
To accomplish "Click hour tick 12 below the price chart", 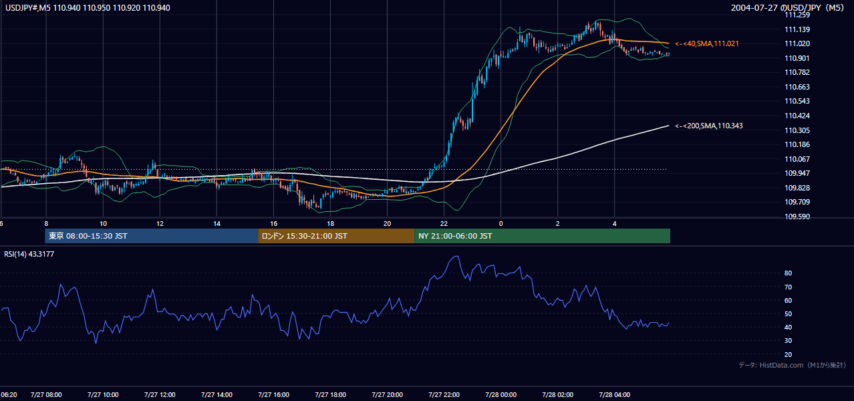I will [160, 223].
